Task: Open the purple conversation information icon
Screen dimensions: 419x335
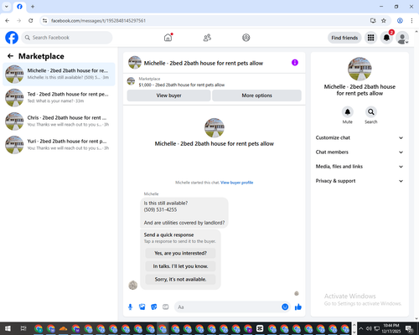Action: tap(295, 63)
